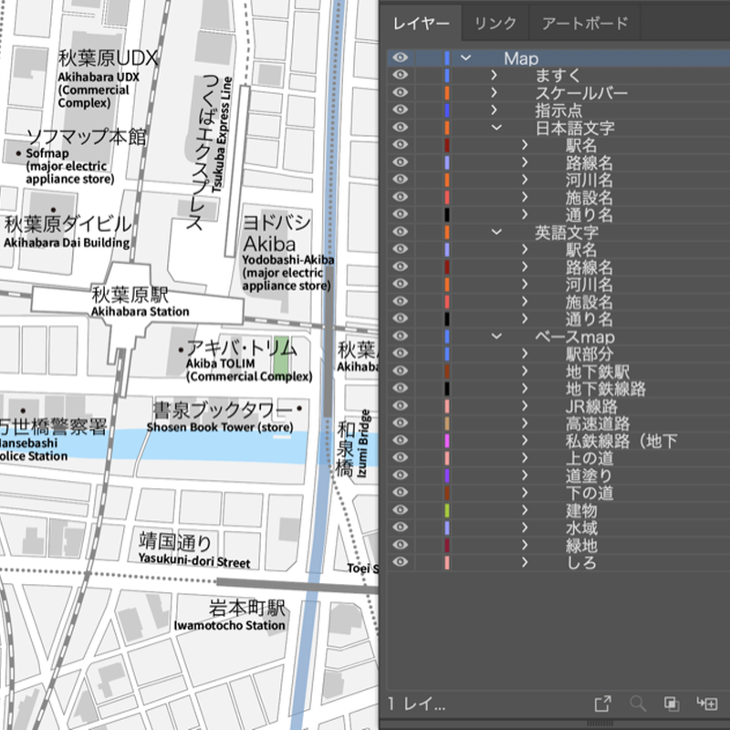
Task: Create a new layer
Action: point(709,704)
